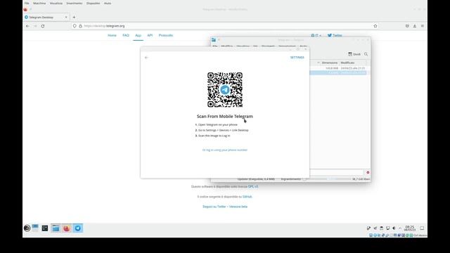This screenshot has height=253, width=450.
Task: Open desktop pager icon in taskbar
Action: coord(35,228)
